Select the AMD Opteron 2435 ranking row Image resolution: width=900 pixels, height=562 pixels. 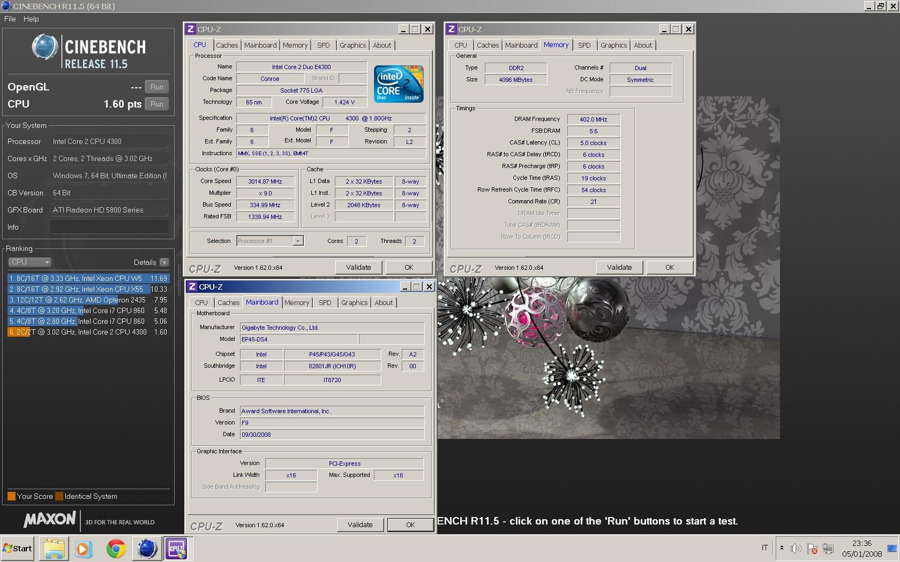pos(88,300)
